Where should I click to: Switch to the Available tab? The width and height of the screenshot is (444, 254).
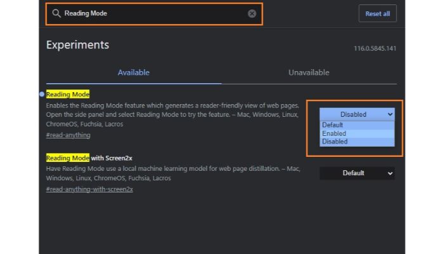134,72
